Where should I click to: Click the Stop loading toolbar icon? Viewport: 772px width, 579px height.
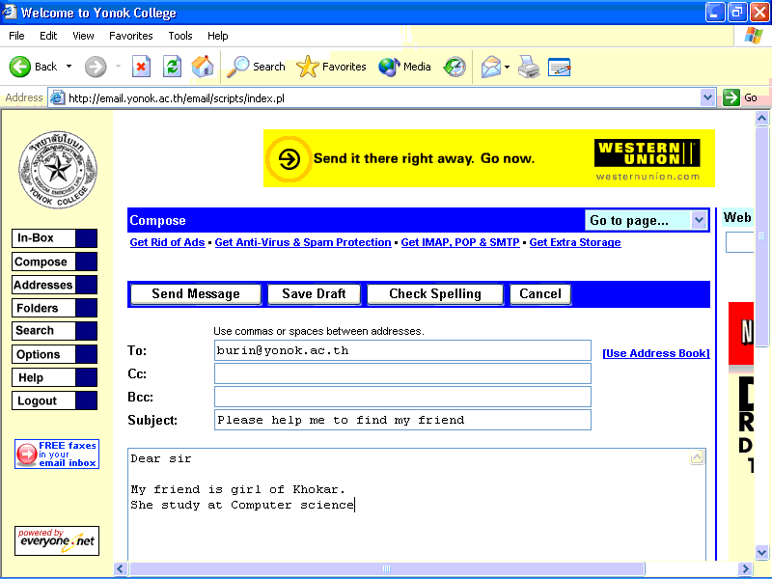[x=141, y=67]
